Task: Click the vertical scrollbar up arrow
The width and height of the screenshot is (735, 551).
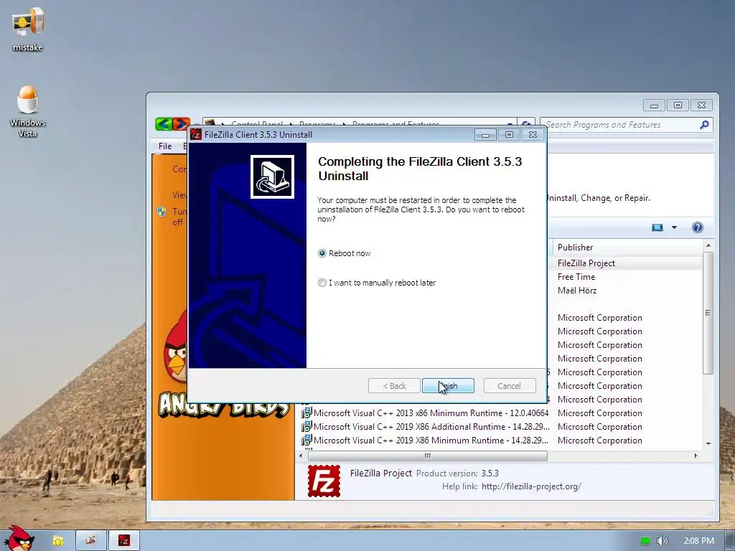Action: coord(708,245)
